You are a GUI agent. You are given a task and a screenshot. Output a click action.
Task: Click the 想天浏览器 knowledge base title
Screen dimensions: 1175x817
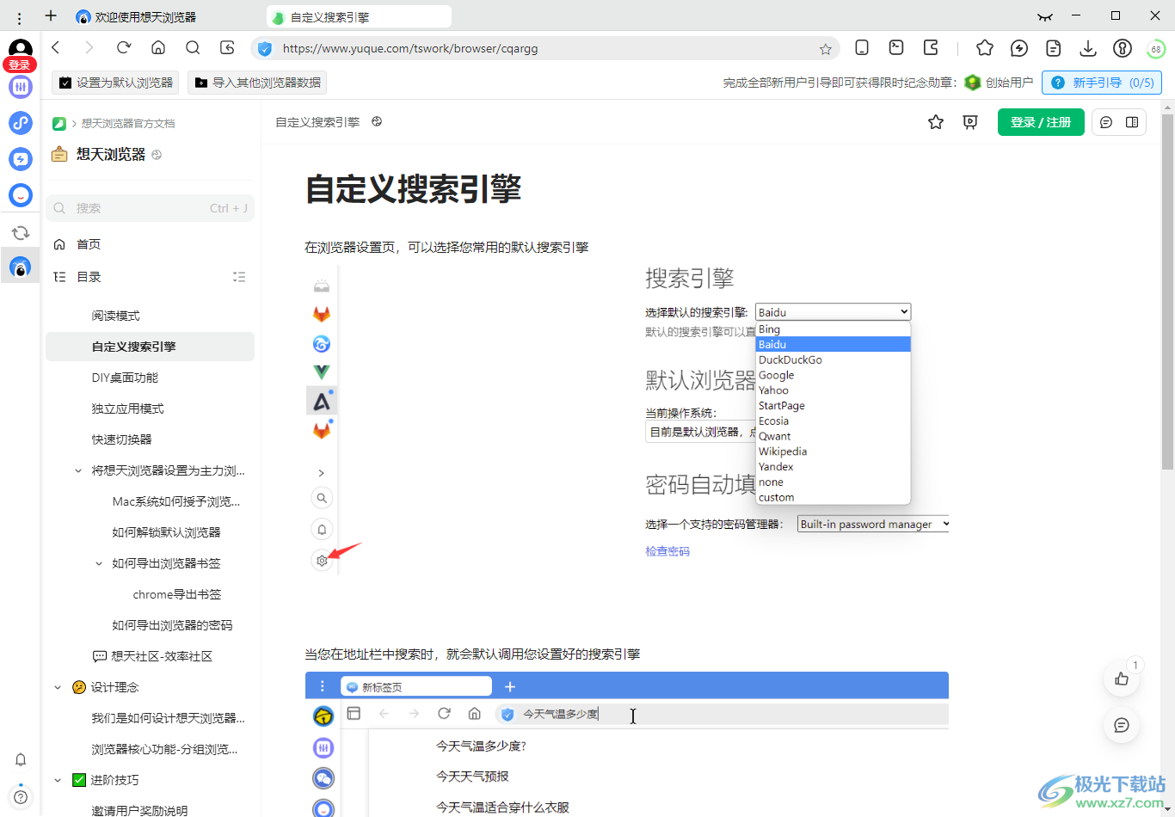coord(111,155)
